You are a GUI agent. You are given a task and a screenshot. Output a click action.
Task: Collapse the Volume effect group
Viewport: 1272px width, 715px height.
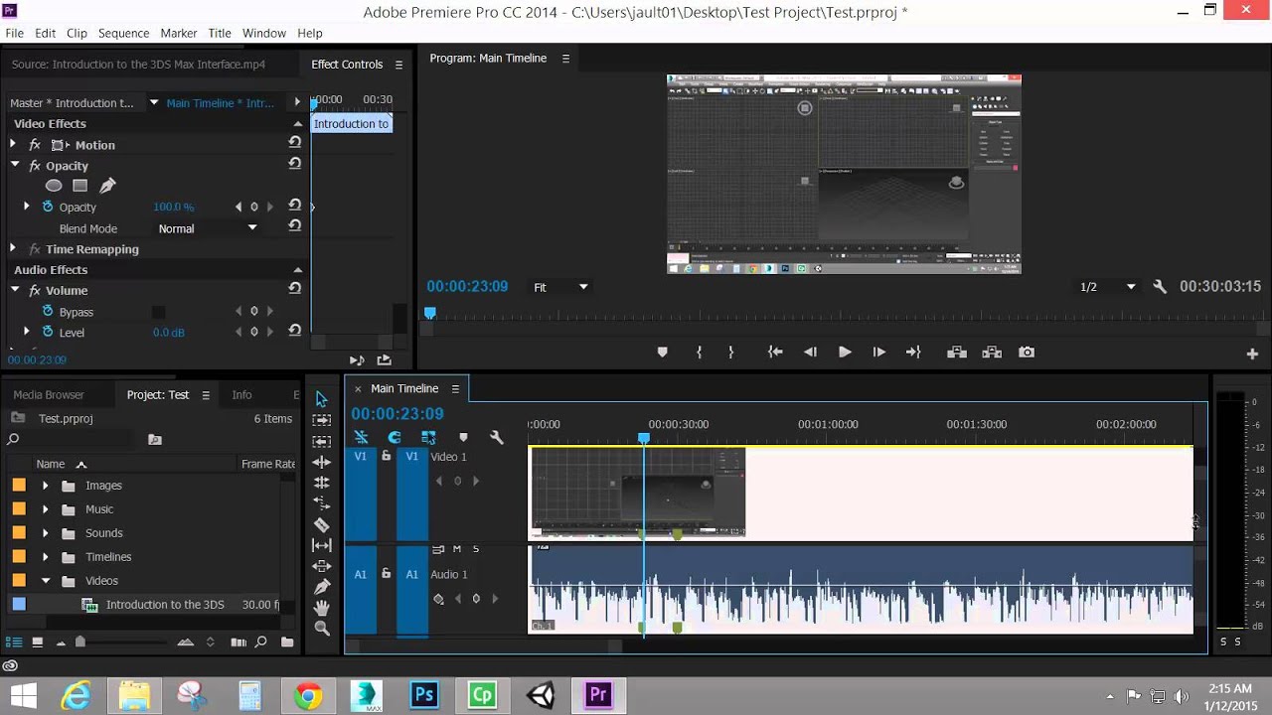pos(15,290)
